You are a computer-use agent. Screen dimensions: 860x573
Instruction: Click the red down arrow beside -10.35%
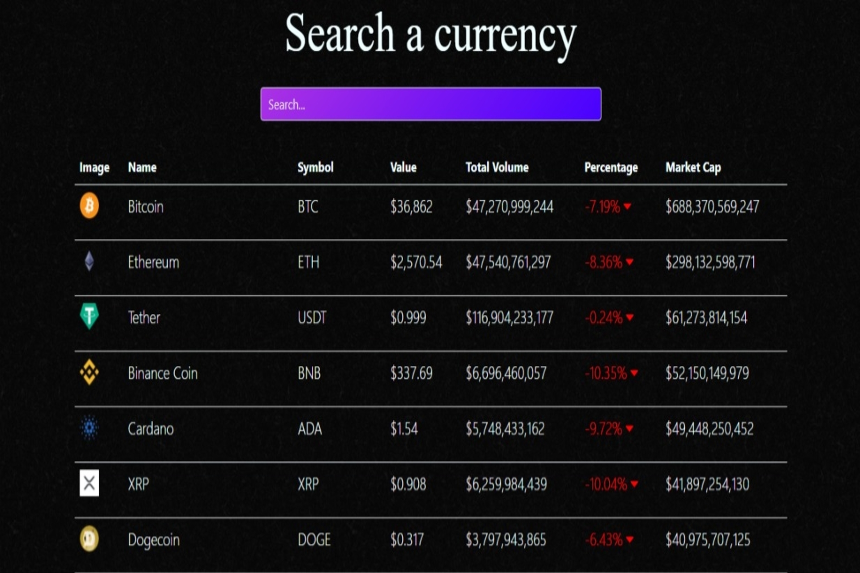634,373
